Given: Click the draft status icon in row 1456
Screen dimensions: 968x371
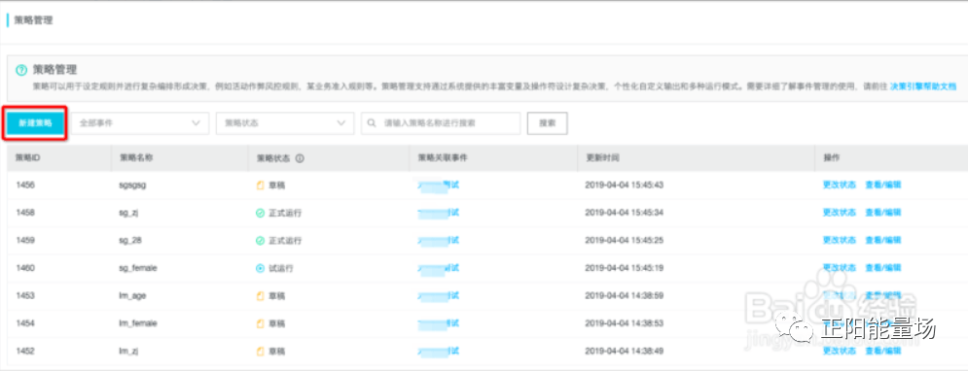Looking at the screenshot, I should point(260,185).
